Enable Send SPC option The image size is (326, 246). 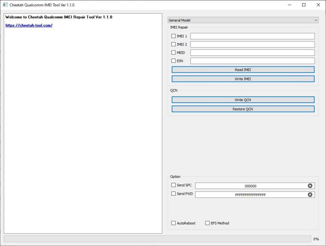tap(174, 185)
